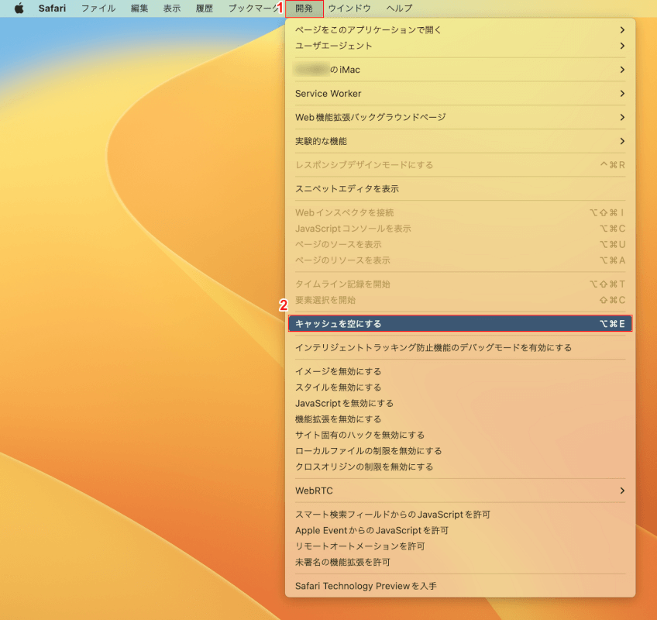The height and width of the screenshot is (620, 657).
Task: Open the ヘルプ menu
Action: (x=399, y=9)
